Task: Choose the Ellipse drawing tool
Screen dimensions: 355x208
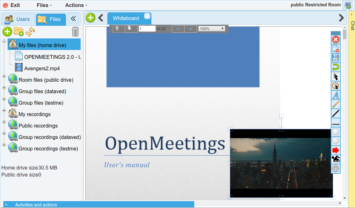Action: [x=336, y=141]
